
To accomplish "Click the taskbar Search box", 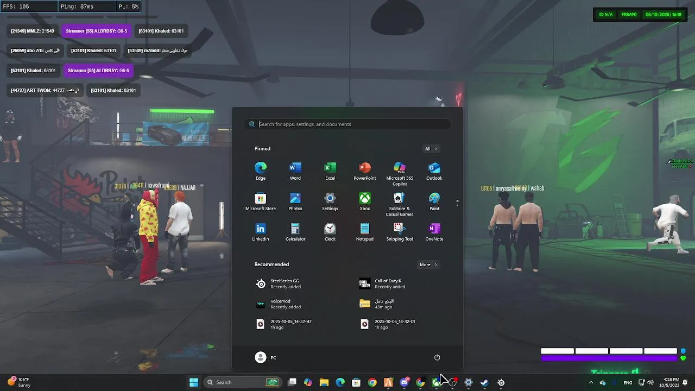I will (x=242, y=382).
